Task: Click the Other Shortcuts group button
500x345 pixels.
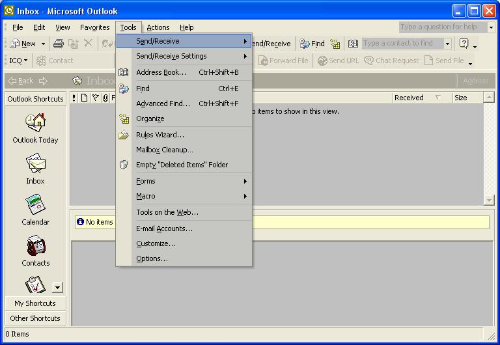Action: [x=35, y=318]
